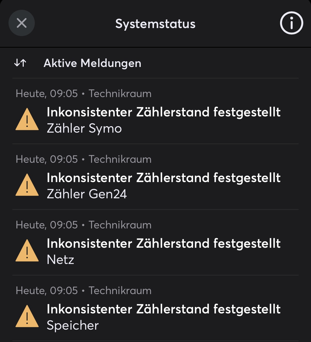Image resolution: width=311 pixels, height=342 pixels.
Task: Select the Netz device name
Action: (x=60, y=260)
